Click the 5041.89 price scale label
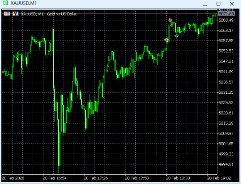The height and width of the screenshot is (184, 241). (x=226, y=72)
